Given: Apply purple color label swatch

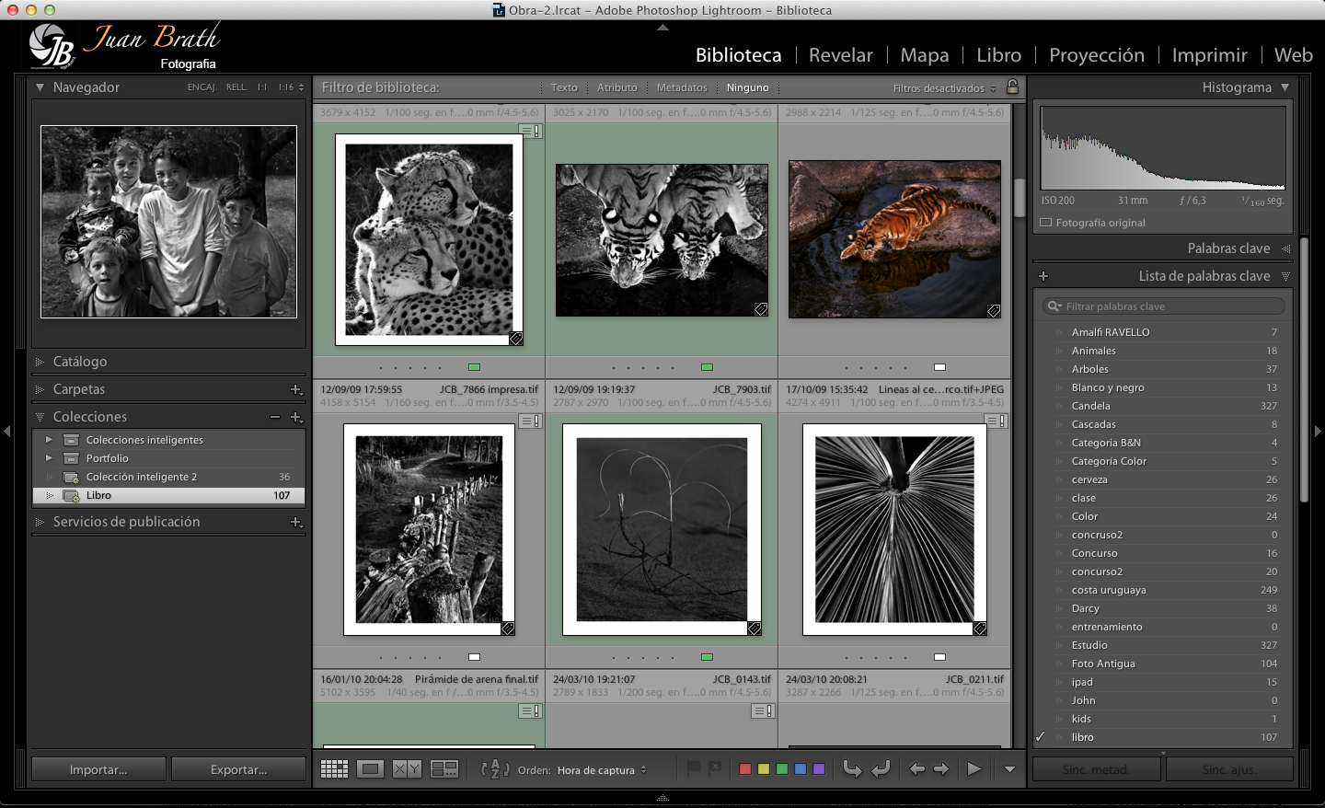Looking at the screenshot, I should tap(819, 769).
